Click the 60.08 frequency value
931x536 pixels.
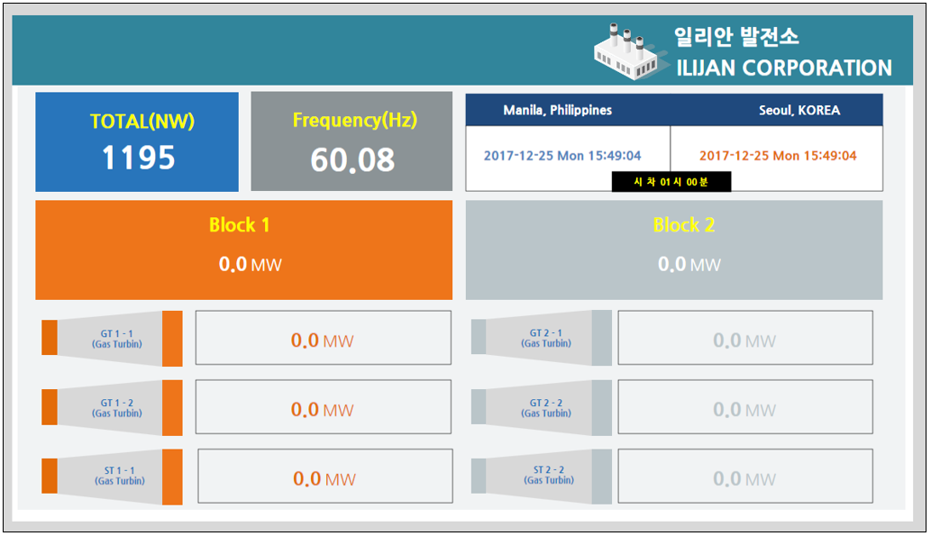[352, 160]
